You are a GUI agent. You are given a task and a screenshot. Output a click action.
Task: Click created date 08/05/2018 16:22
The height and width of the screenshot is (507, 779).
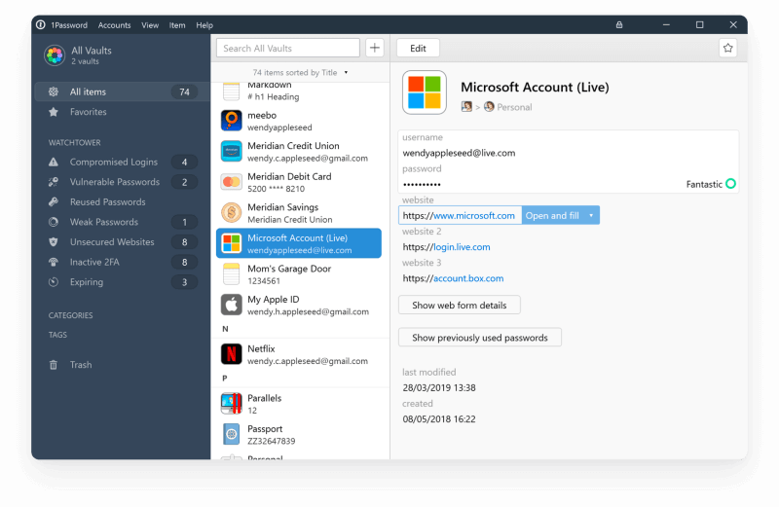point(439,419)
